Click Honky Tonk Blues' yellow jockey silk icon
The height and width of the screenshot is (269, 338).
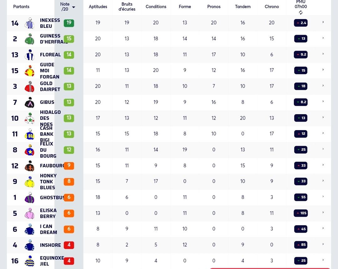pyautogui.click(x=29, y=181)
